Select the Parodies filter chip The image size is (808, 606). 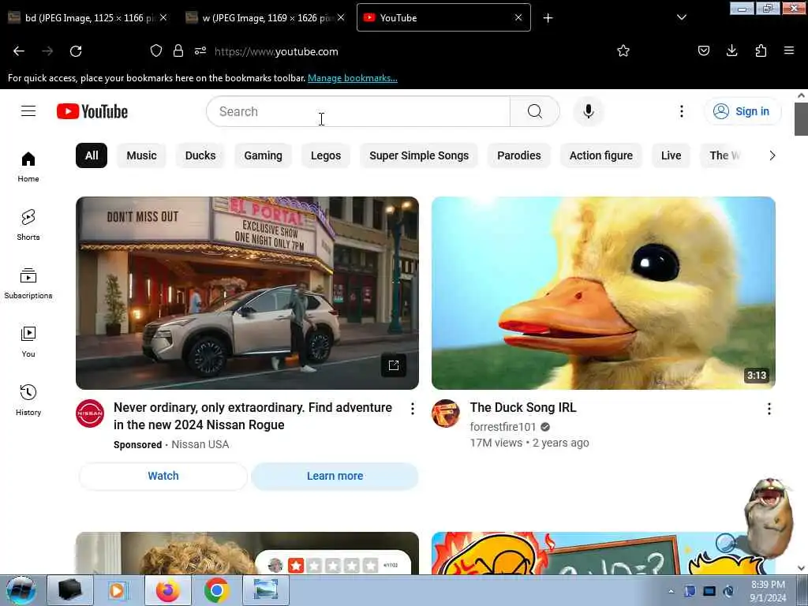coord(519,155)
